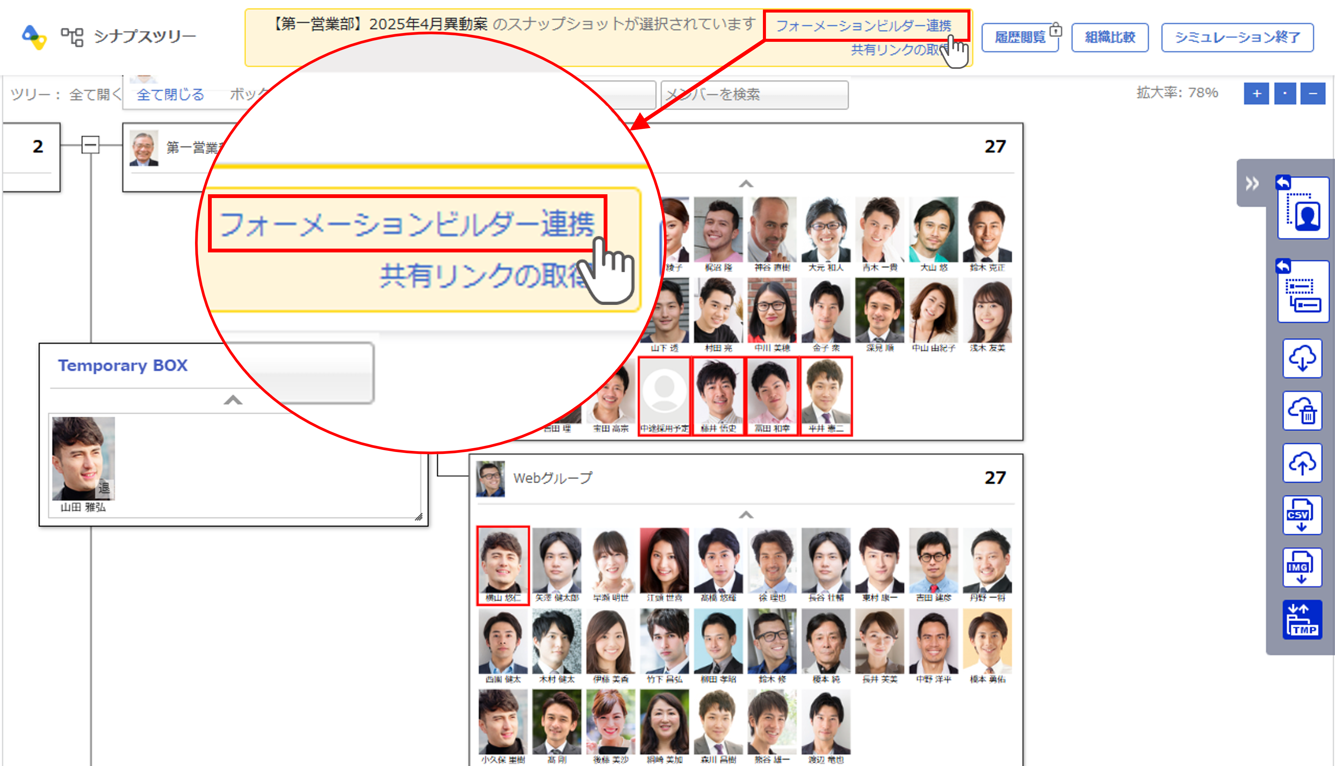The width and height of the screenshot is (1335, 766).
Task: Toggle the TMP temporary box icon
Action: [1302, 620]
